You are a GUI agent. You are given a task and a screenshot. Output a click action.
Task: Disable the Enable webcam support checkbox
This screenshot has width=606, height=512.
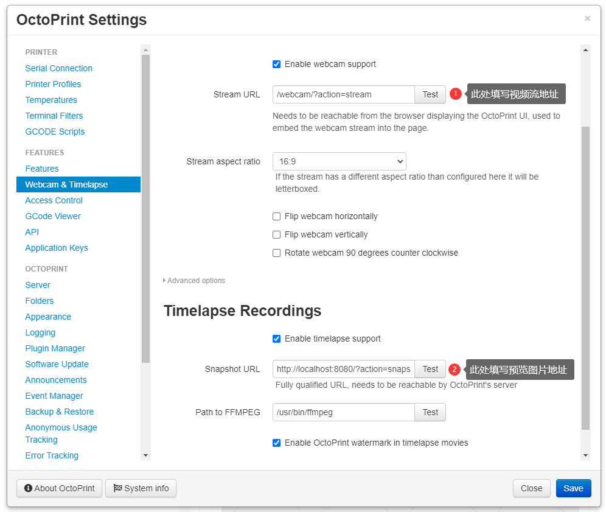(276, 64)
